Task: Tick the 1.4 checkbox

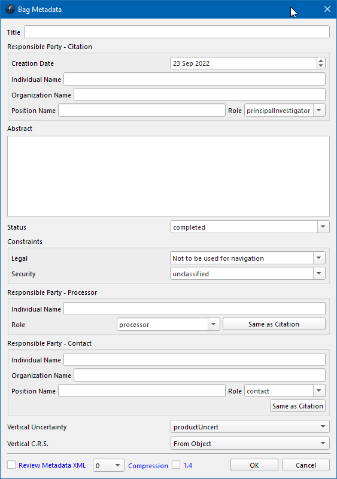Action: (x=176, y=465)
